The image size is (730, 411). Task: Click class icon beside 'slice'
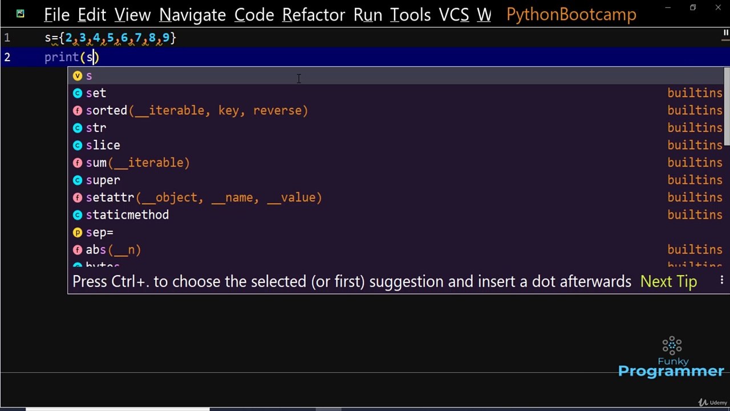(78, 146)
